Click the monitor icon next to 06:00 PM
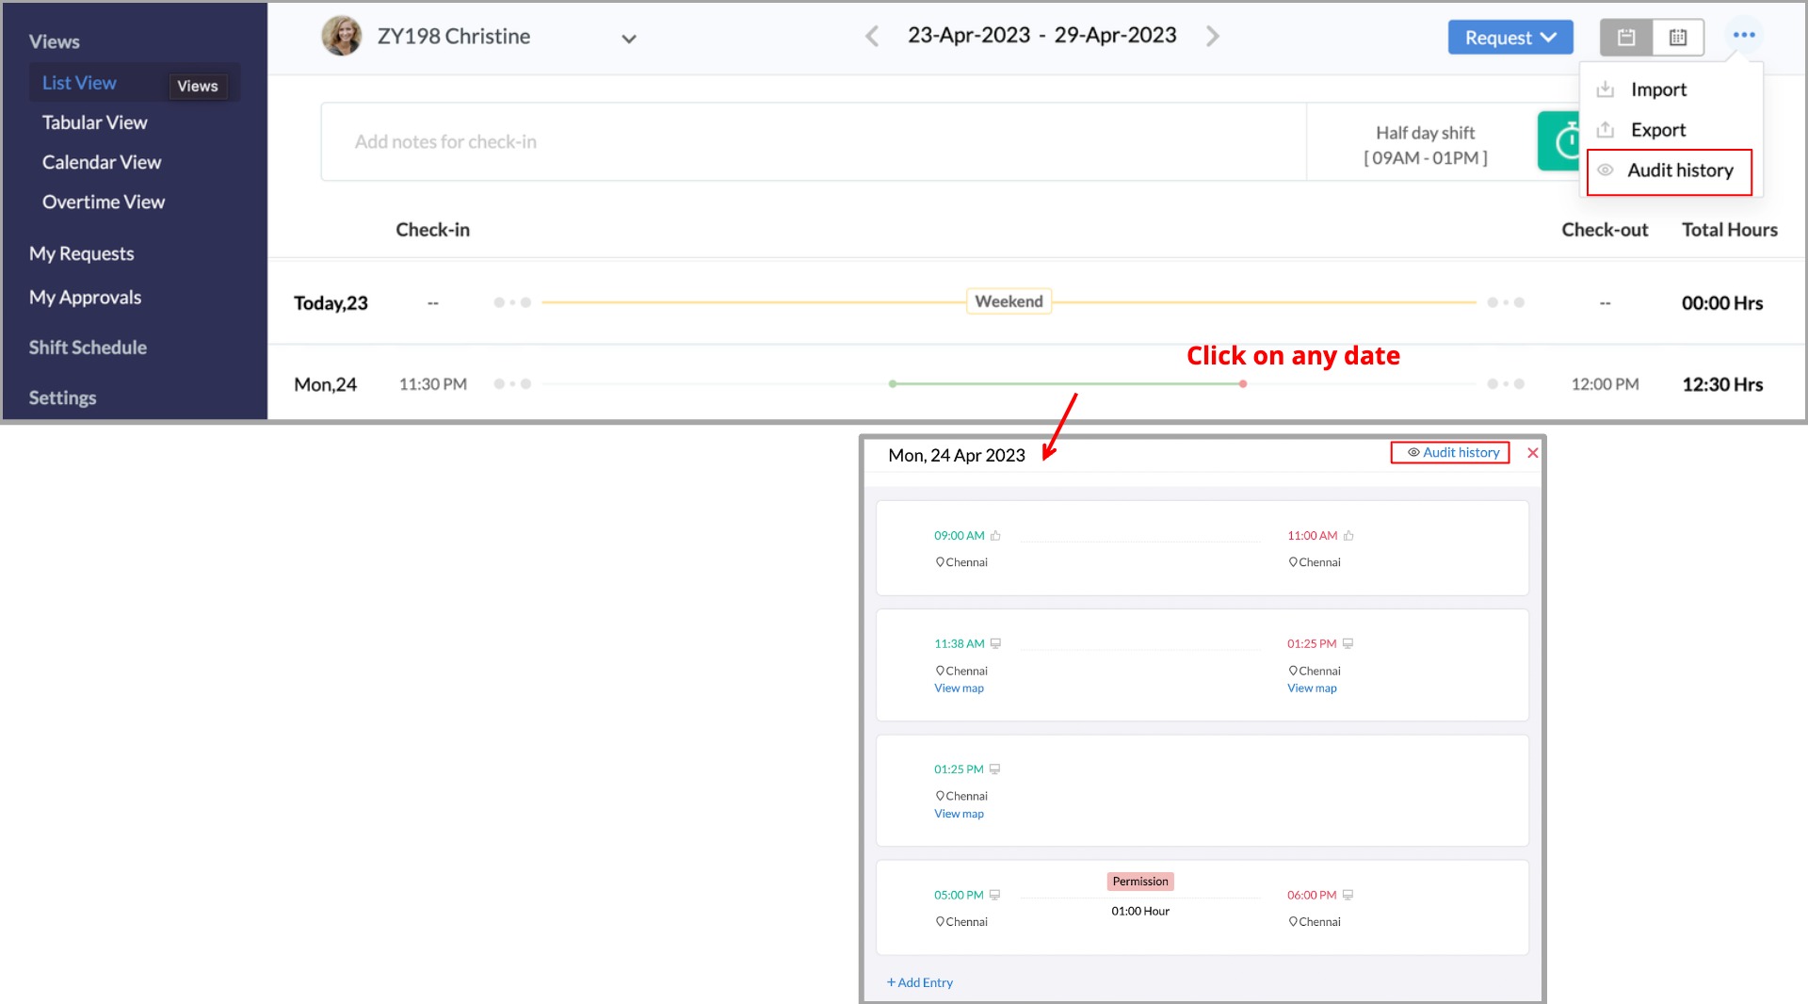This screenshot has width=1808, height=1004. 1348,896
